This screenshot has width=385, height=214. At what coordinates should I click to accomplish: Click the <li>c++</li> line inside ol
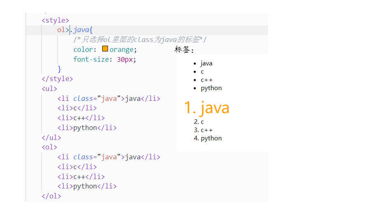tap(81, 177)
